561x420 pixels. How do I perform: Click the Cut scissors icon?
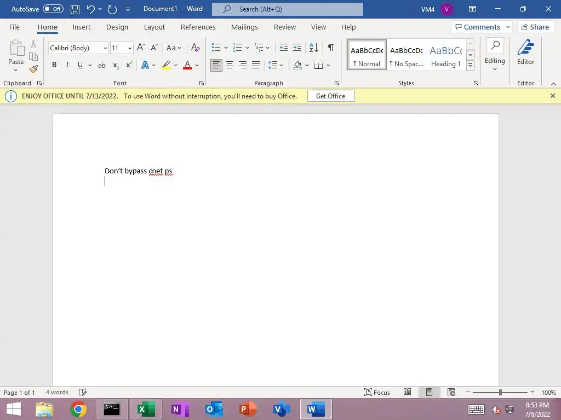pos(33,44)
